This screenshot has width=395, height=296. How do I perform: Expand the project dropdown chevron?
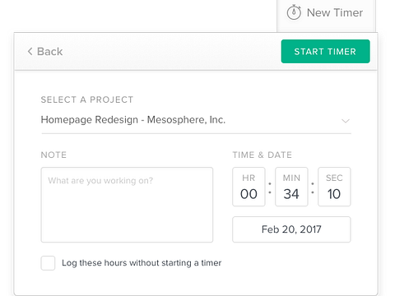[346, 121]
